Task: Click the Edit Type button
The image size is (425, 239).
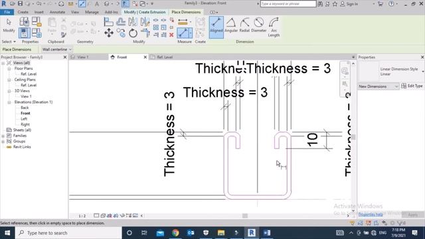Action: tap(412, 86)
